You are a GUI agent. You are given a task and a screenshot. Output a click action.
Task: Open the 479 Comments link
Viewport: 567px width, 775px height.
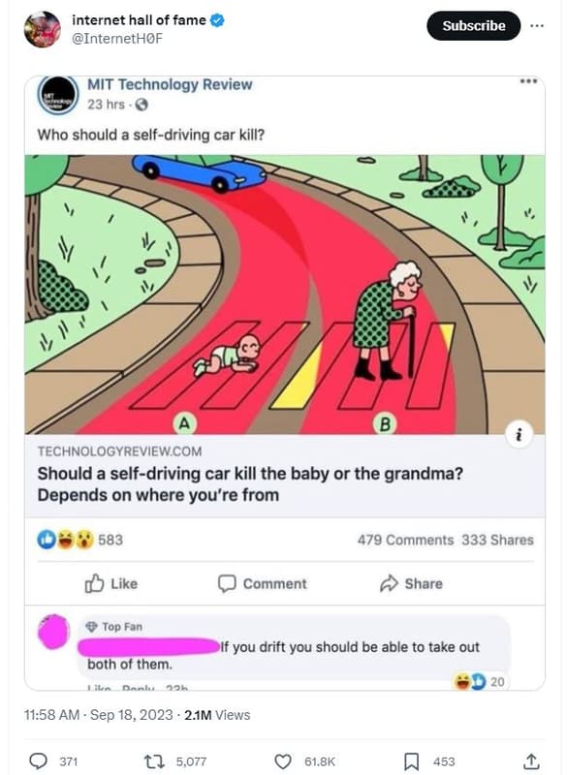(x=405, y=540)
